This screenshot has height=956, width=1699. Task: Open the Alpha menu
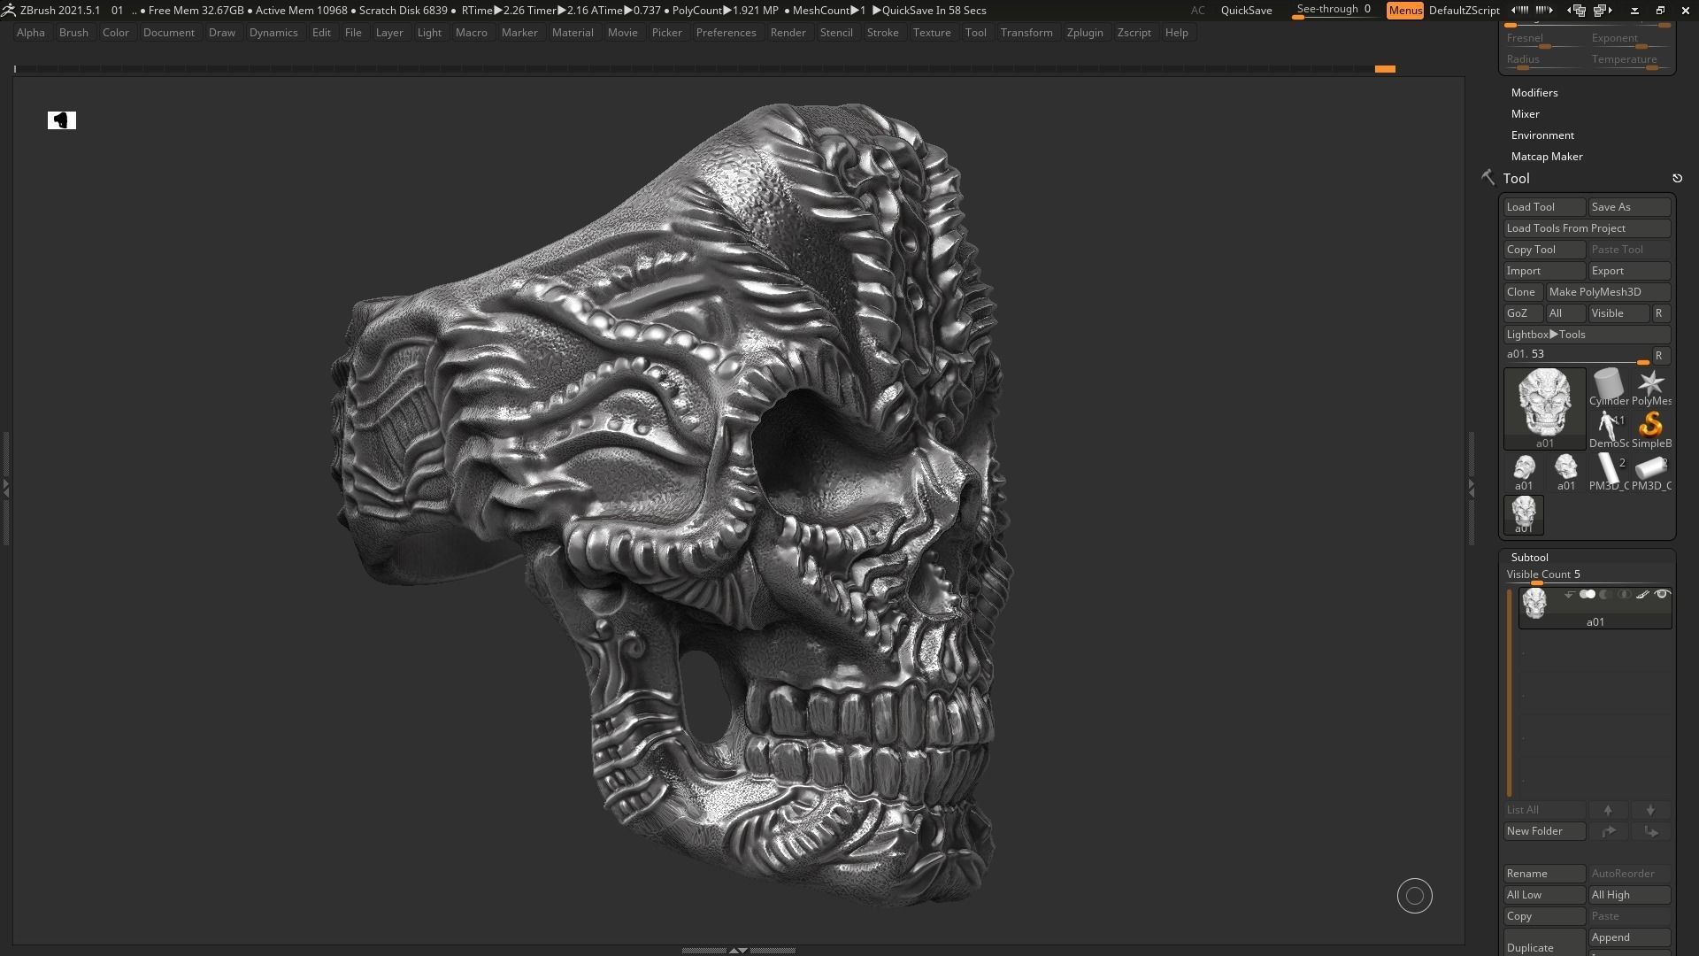click(31, 33)
